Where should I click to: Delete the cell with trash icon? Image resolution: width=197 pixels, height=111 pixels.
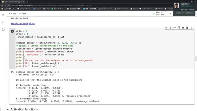click(x=187, y=28)
